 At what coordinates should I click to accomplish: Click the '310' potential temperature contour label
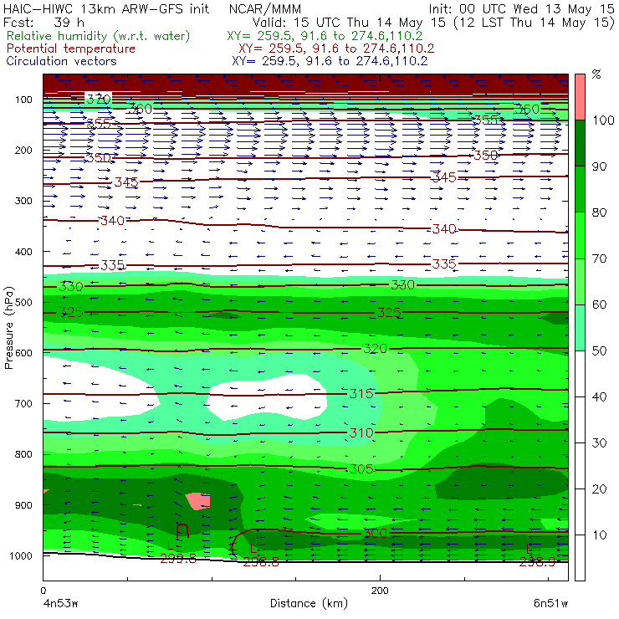click(x=361, y=433)
